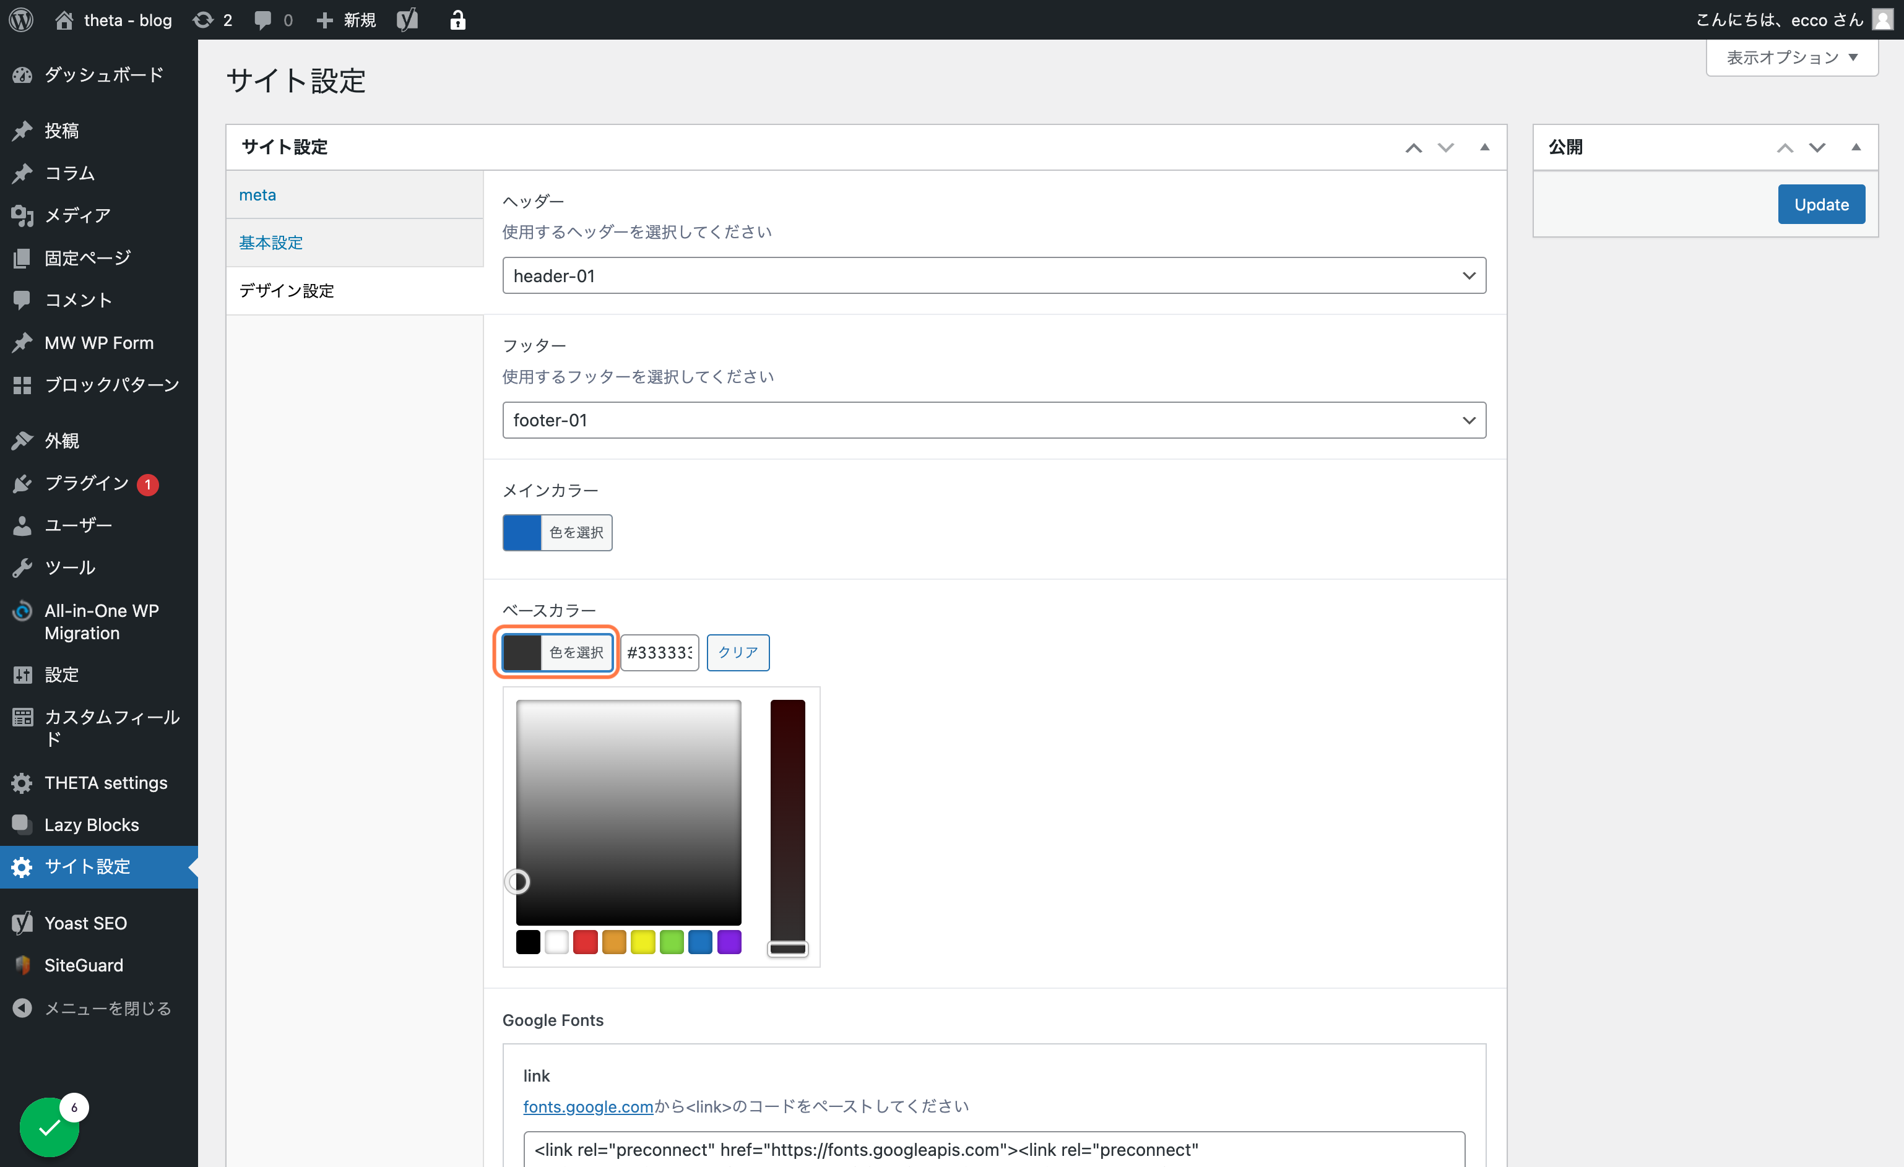The height and width of the screenshot is (1167, 1904).
Task: Open the SiteGuard sidebar menu
Action: pos(99,965)
